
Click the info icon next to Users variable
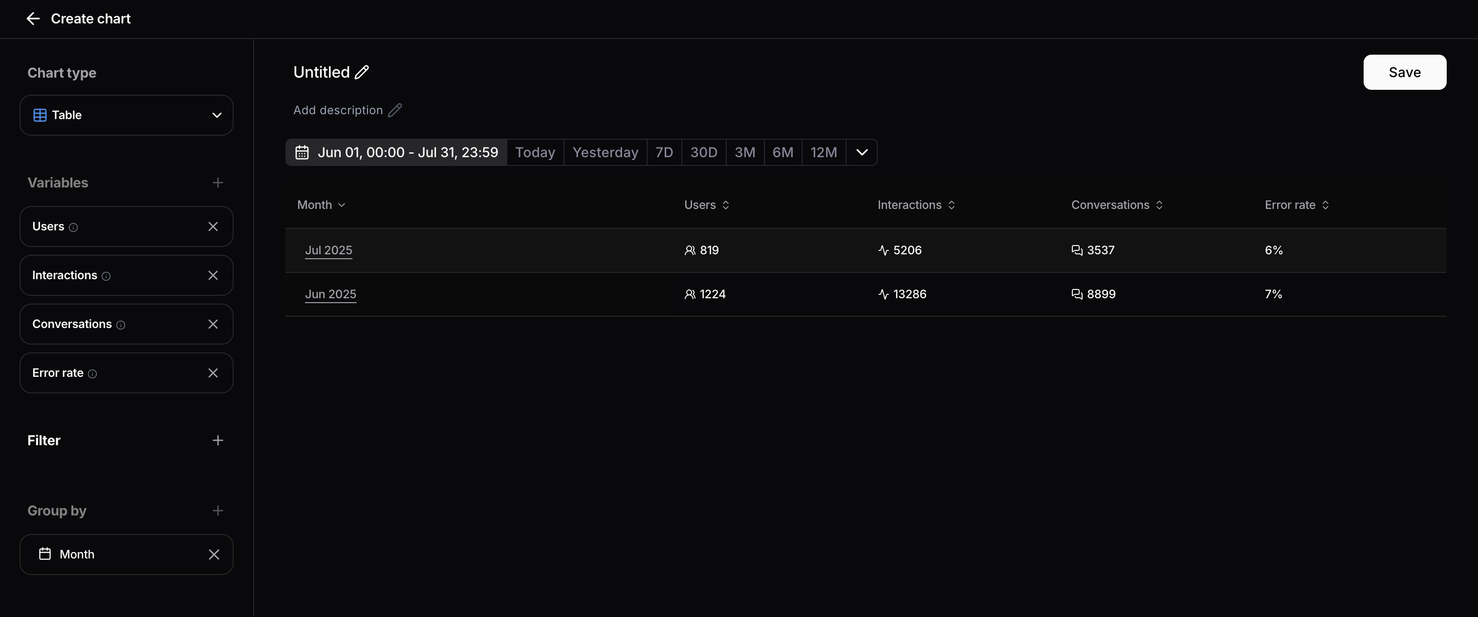(x=73, y=227)
